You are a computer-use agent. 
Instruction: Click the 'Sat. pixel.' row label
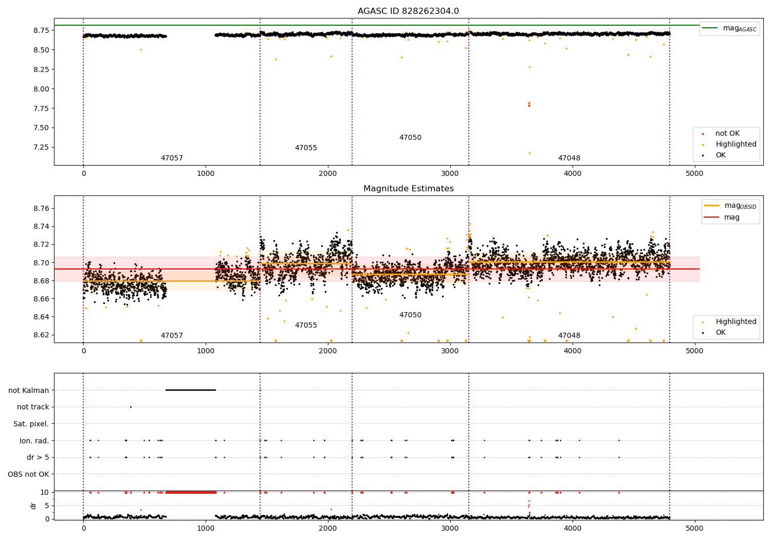click(x=31, y=424)
